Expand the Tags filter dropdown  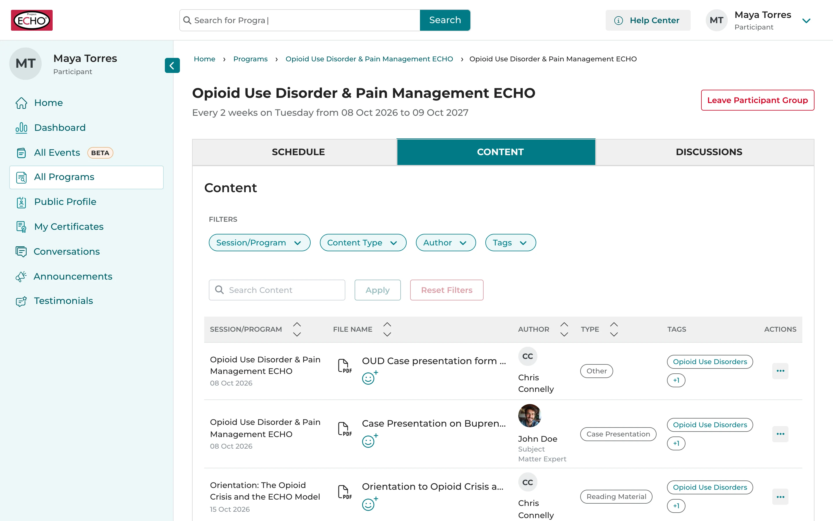(x=511, y=243)
